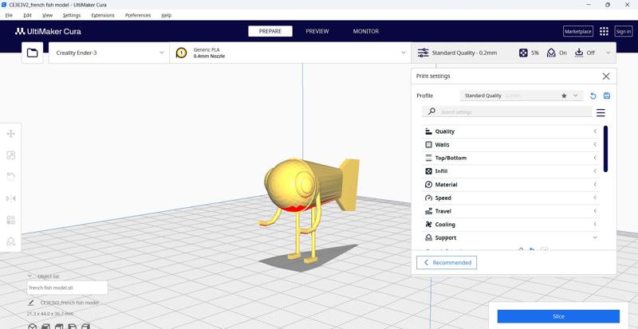638x329 pixels.
Task: Switch to the 3D view cube icon
Action: (x=32, y=326)
